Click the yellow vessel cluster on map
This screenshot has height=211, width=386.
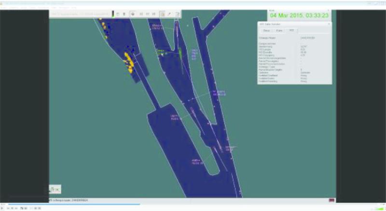coord(129,62)
